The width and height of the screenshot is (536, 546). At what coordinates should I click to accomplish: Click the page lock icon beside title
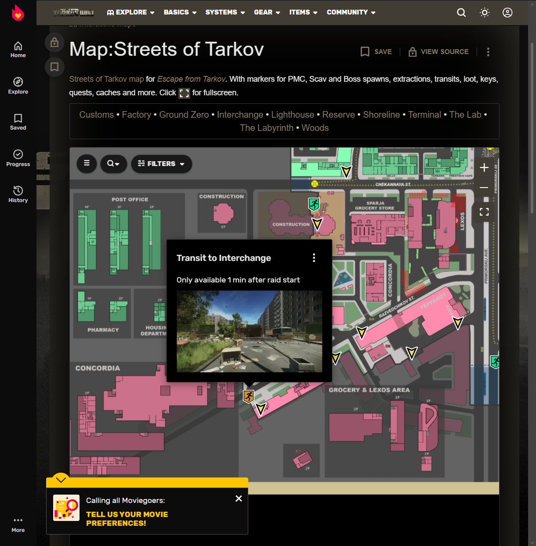pos(54,42)
